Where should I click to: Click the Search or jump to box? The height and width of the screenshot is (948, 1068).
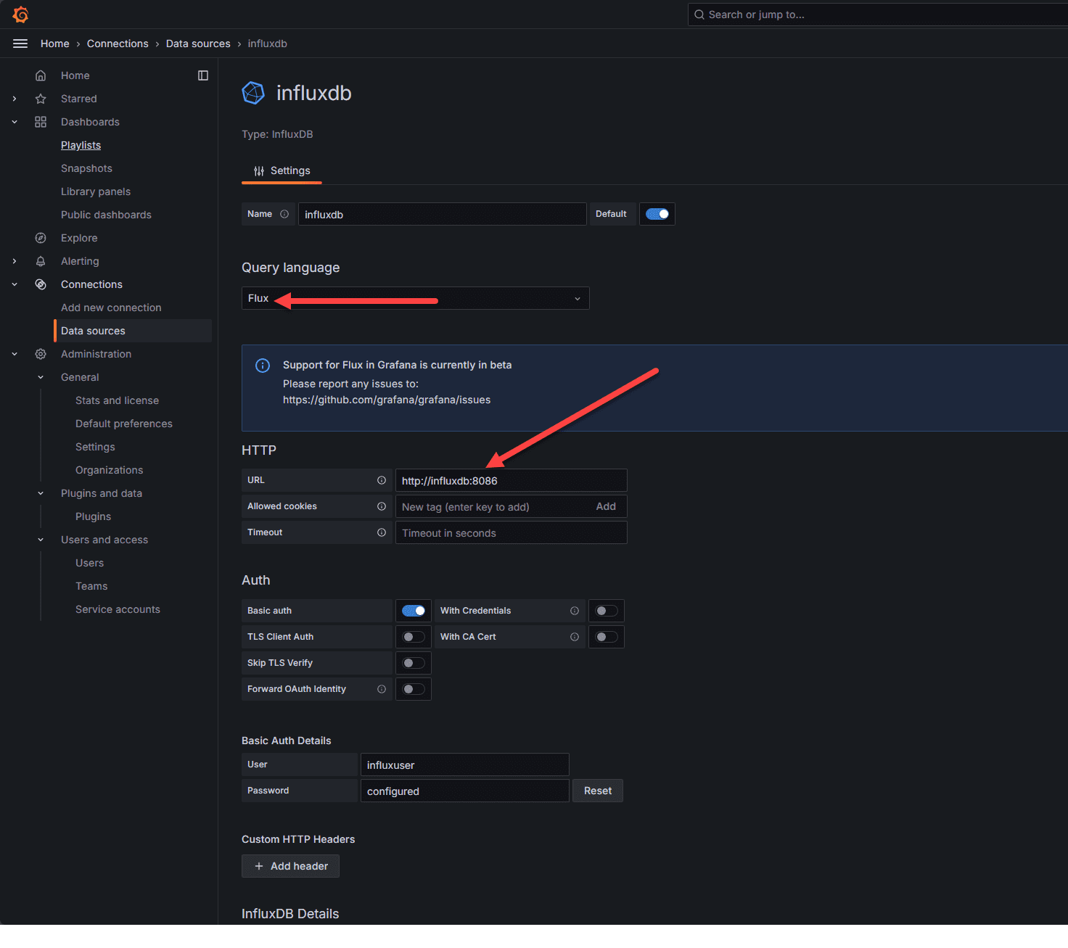click(x=878, y=15)
